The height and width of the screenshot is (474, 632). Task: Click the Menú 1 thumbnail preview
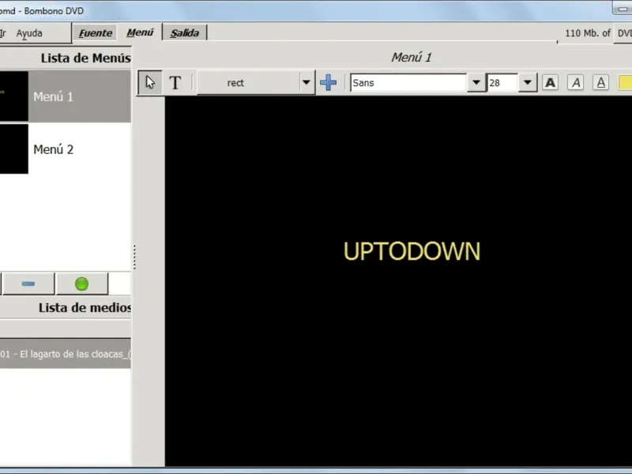tap(13, 96)
